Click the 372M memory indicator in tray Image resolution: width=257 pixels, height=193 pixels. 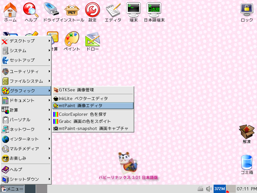click(220, 188)
